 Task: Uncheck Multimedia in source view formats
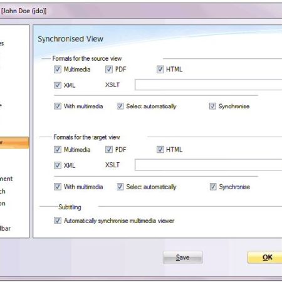(x=58, y=70)
